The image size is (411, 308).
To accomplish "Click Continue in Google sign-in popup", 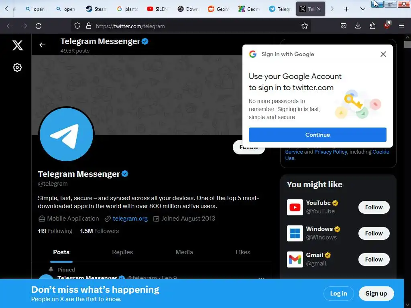I will coord(317,135).
